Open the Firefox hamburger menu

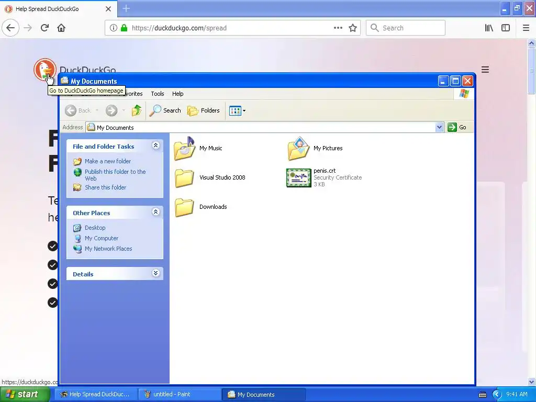tap(526, 28)
